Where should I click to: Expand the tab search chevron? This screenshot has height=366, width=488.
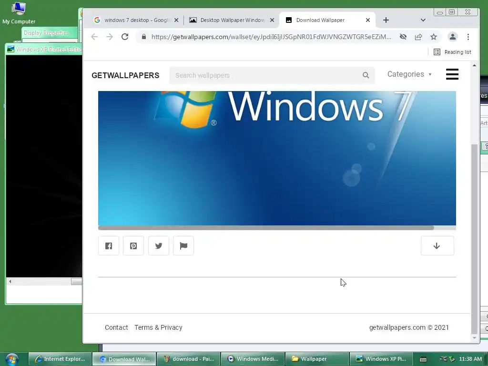[423, 20]
